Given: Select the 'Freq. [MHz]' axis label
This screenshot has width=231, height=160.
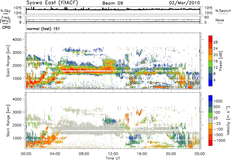Looking at the screenshot, I should (x=5, y=19).
